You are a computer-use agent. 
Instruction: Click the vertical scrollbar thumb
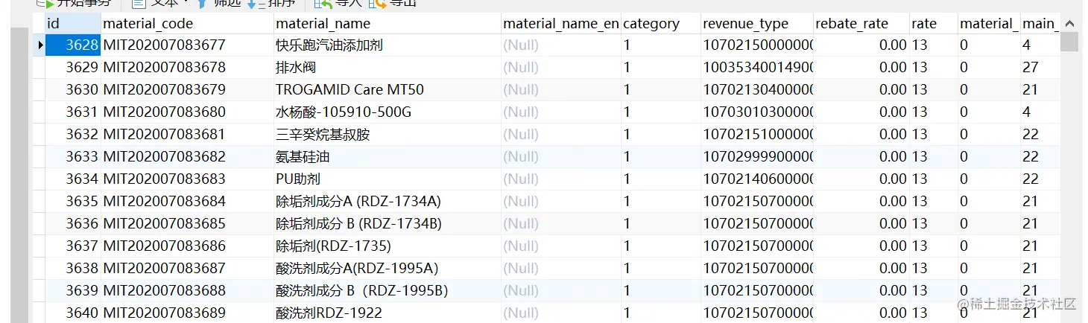1069,42
